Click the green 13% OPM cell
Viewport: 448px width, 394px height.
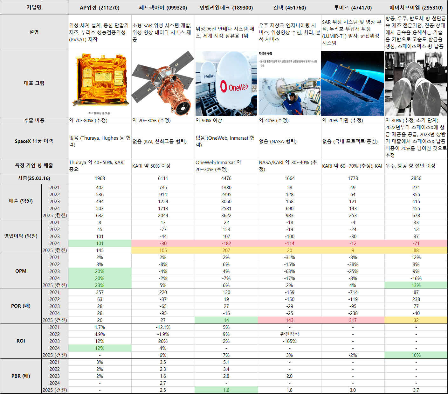[x=416, y=285]
